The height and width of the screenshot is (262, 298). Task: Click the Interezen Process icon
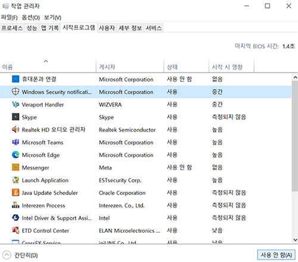pyautogui.click(x=15, y=205)
